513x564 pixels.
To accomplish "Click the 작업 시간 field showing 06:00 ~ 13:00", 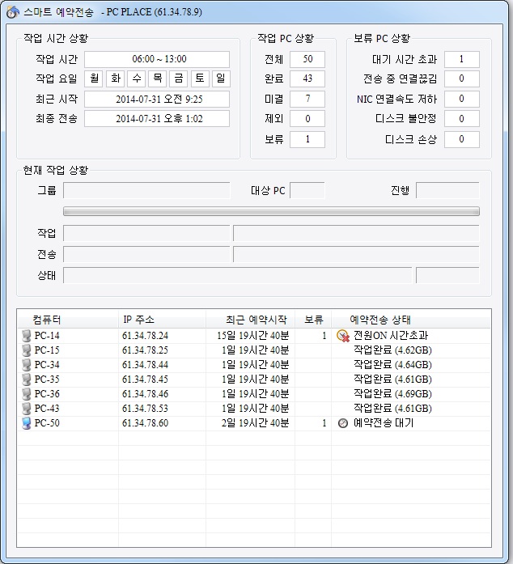I will click(x=157, y=60).
